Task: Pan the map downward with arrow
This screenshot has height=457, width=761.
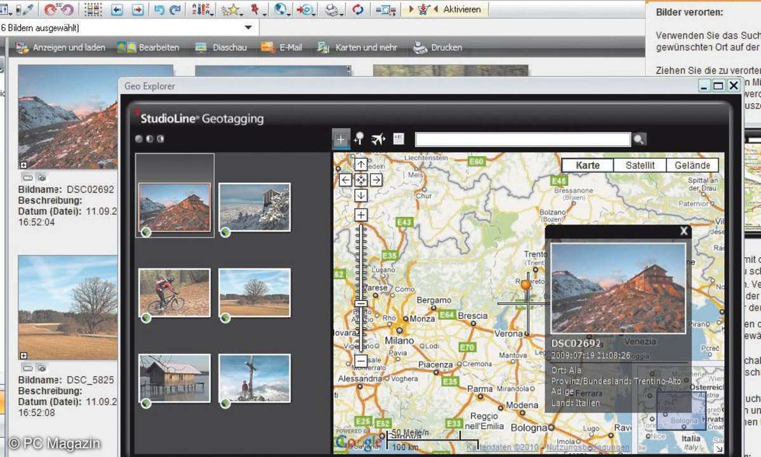Action: click(x=361, y=195)
